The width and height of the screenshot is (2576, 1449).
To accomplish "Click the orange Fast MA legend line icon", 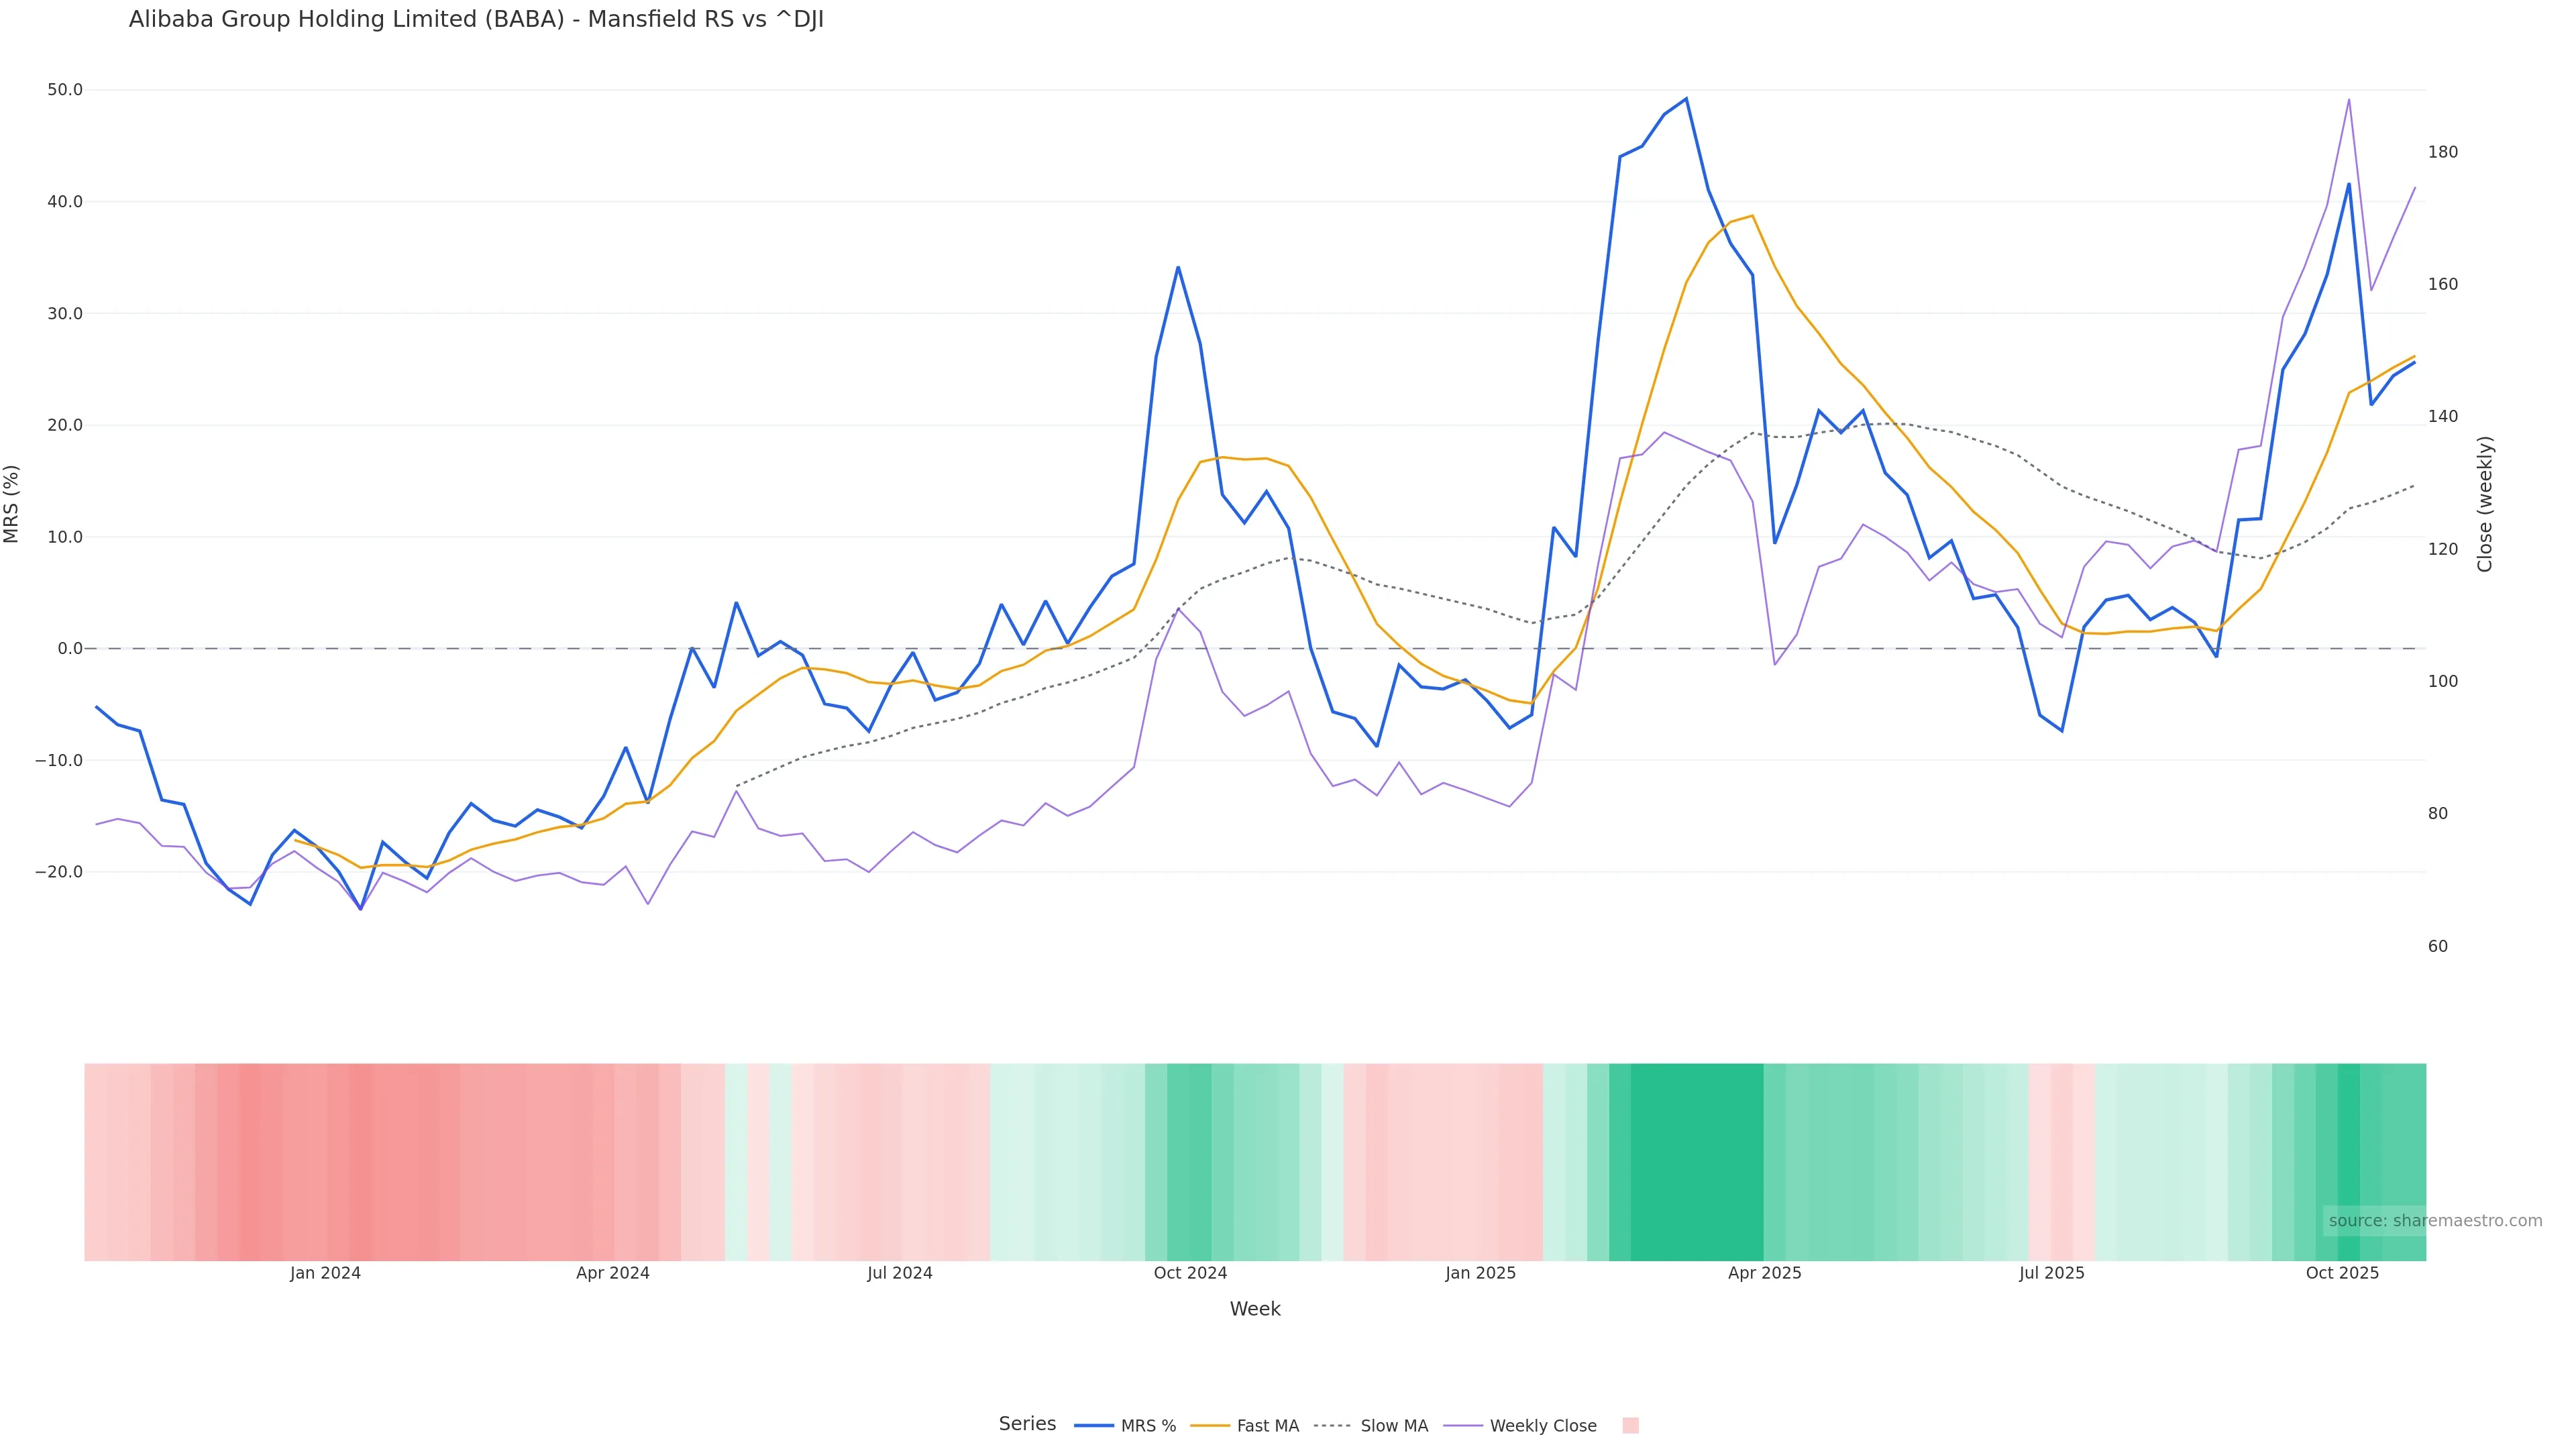I will click(1210, 1425).
